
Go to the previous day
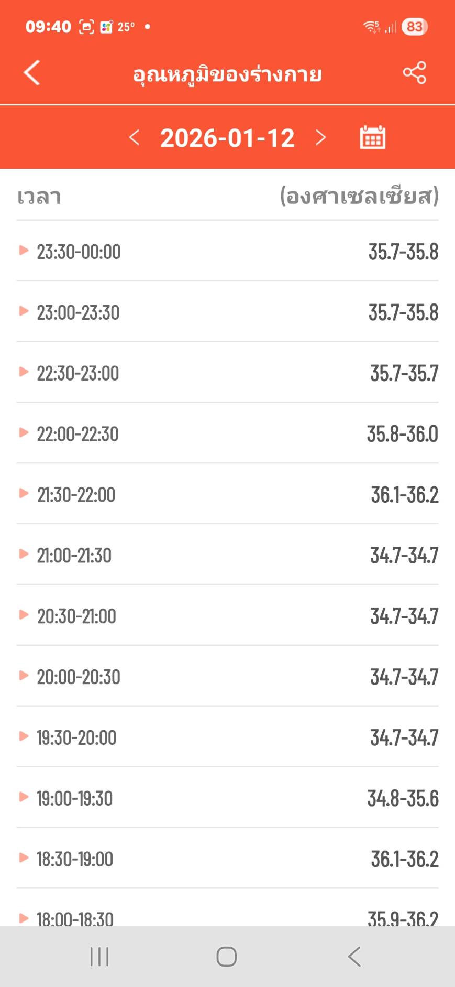[134, 138]
